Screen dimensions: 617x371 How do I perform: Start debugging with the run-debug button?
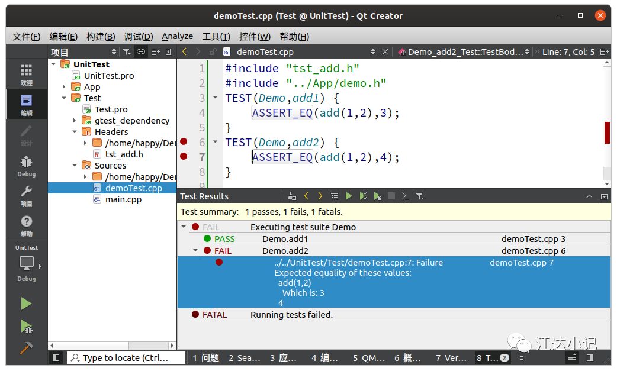click(27, 326)
